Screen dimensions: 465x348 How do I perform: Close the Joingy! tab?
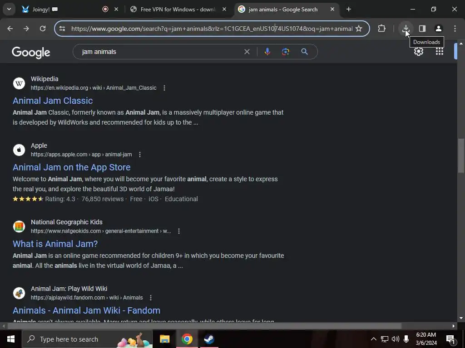(116, 9)
